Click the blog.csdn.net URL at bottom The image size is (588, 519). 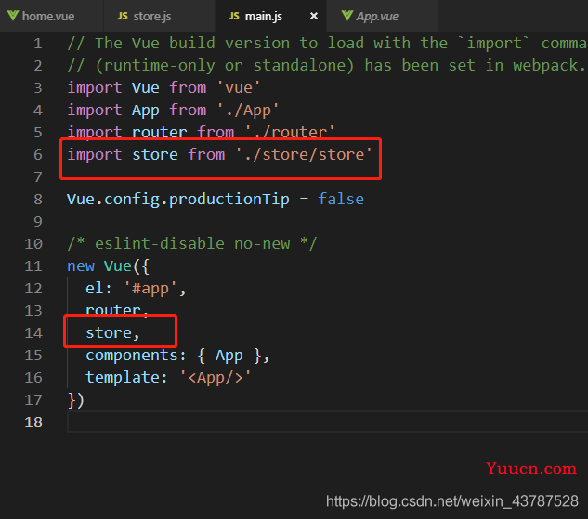point(451,501)
